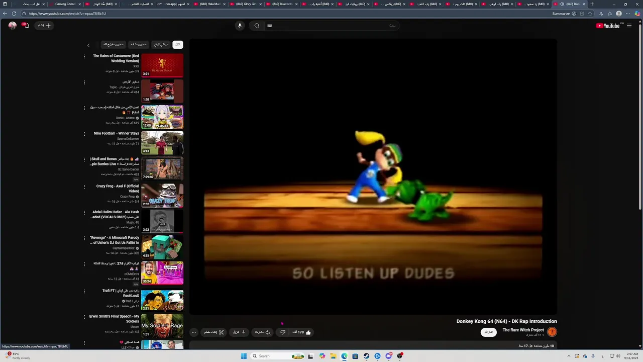The image size is (643, 362).
Task: Open options for Skull and Bones video
Action: [84, 159]
